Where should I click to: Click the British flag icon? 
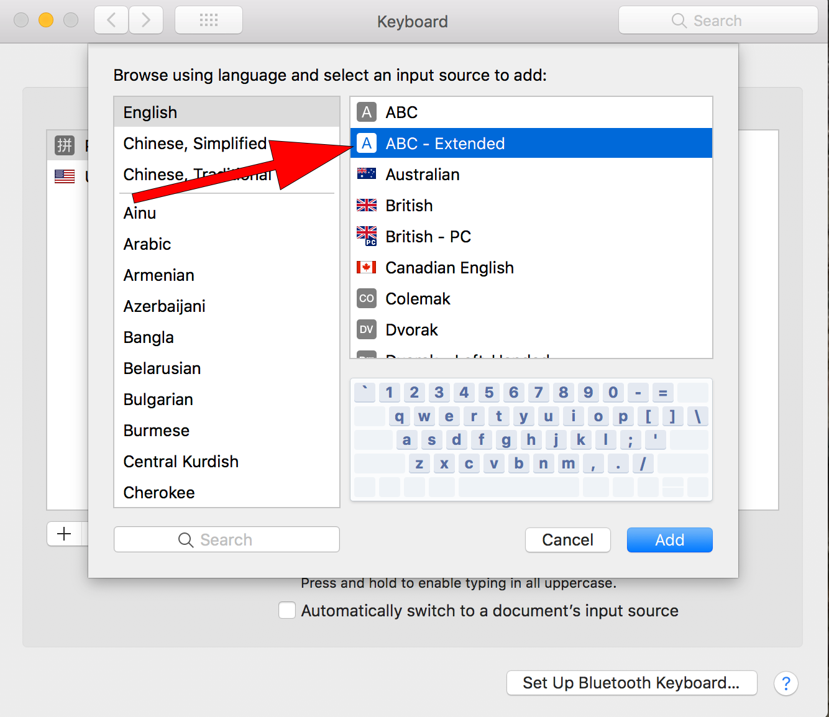click(366, 205)
